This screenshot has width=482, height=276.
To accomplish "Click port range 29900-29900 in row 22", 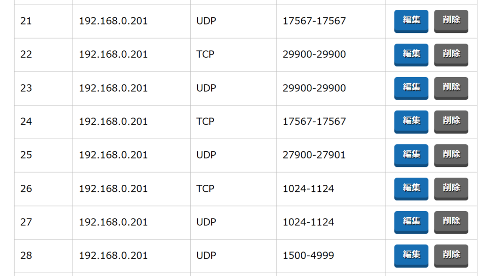I will (x=314, y=55).
